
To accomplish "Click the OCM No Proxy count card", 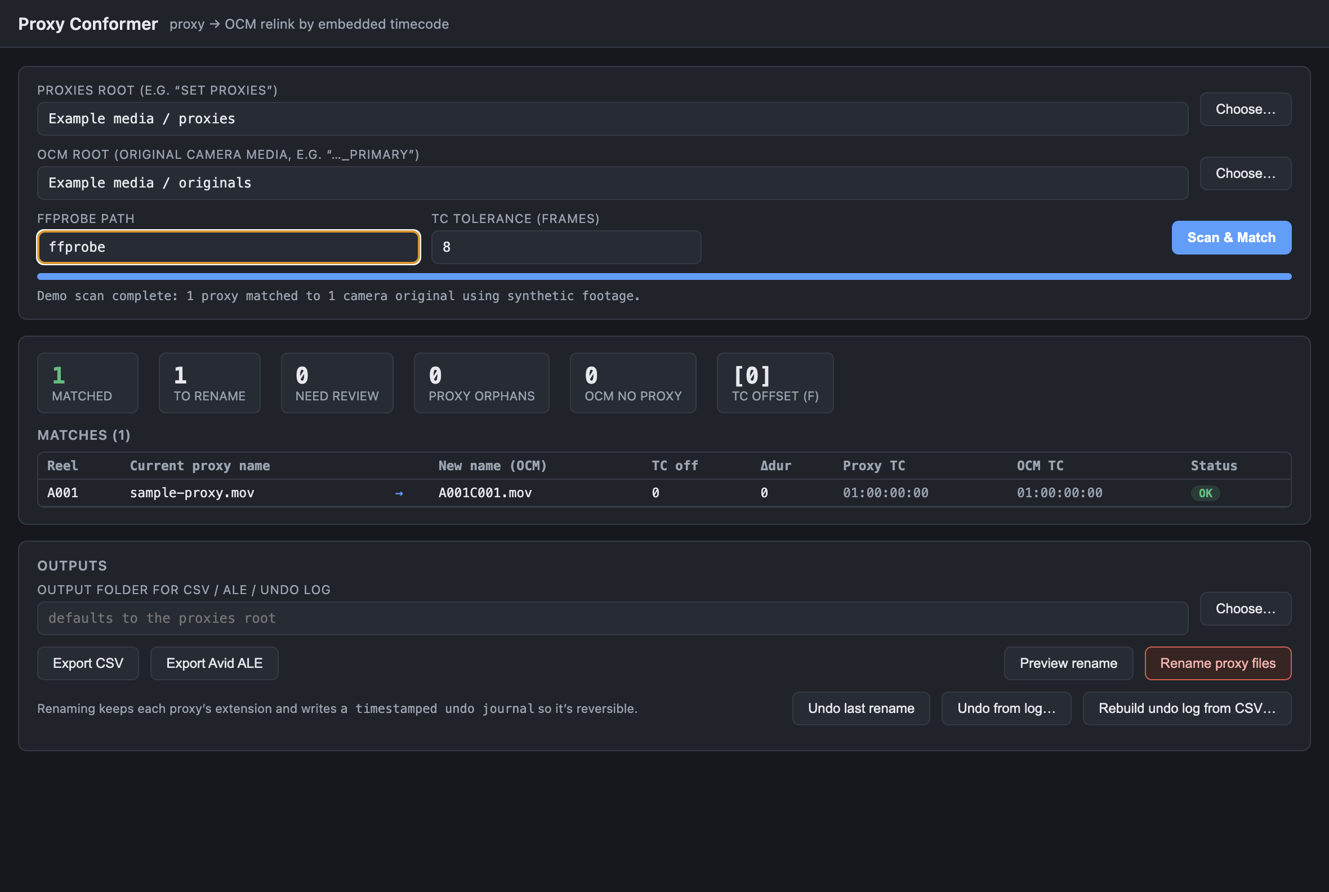I will 633,383.
